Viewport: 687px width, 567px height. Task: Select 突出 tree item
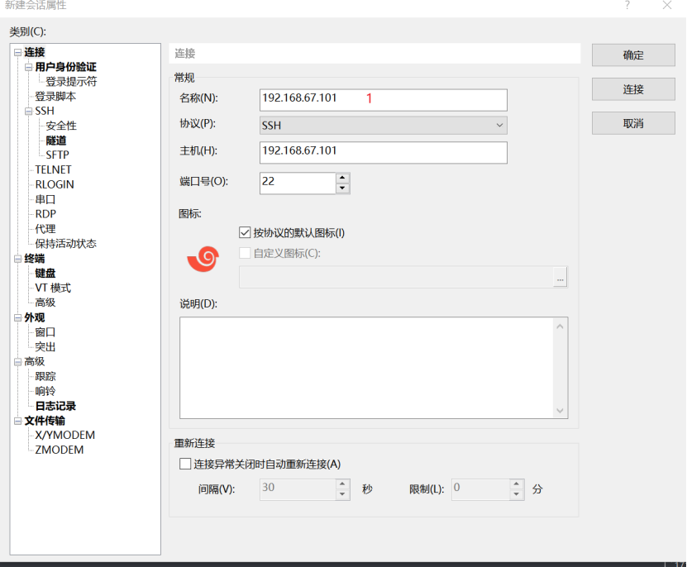click(45, 347)
